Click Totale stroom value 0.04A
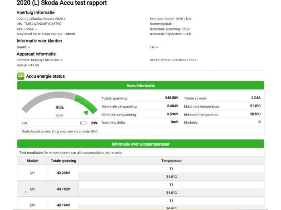Viewport: 281px width, 210px height. click(256, 98)
